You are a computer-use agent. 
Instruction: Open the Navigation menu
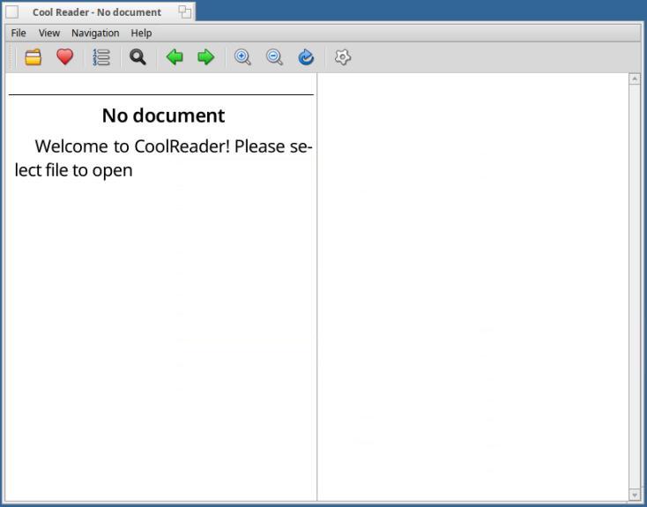[x=95, y=33]
